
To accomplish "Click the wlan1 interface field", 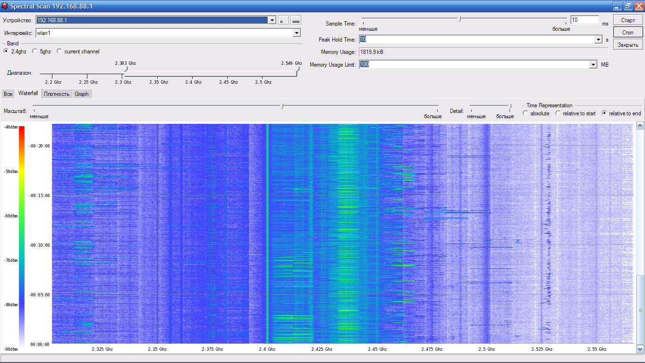I will (164, 33).
